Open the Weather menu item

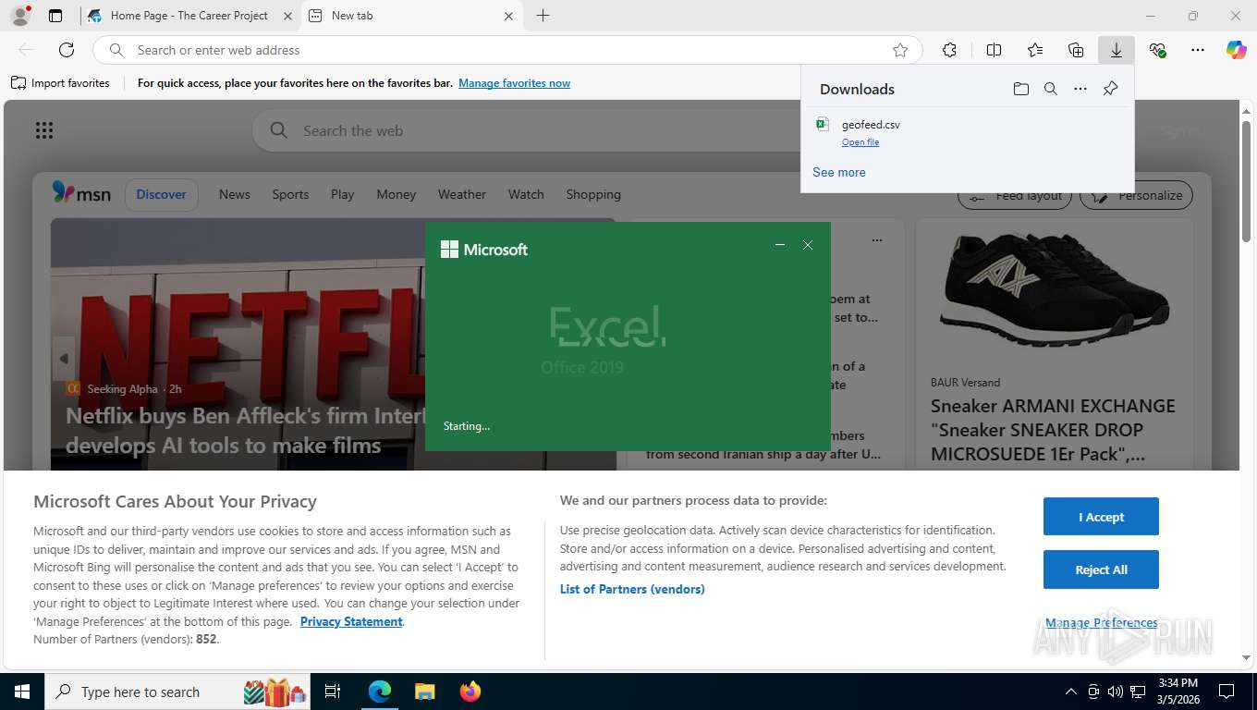[x=461, y=194]
